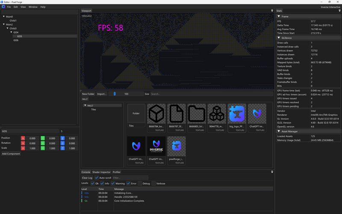Collapse the res:// folder tree arrow

85,105
